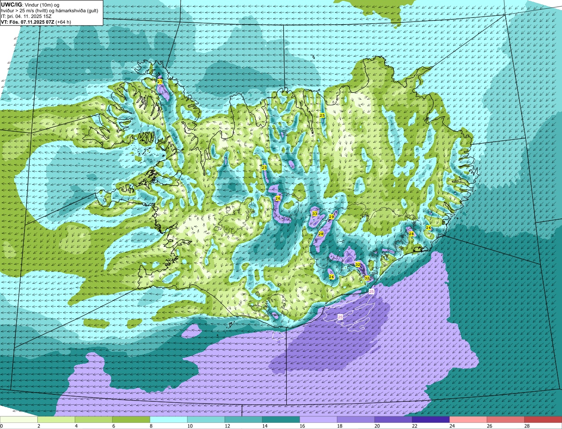Click the "(+64 h)" forecast hour text
Image resolution: width=562 pixels, height=429 pixels.
click(x=63, y=22)
